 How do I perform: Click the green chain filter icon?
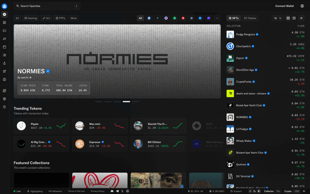pos(175,18)
